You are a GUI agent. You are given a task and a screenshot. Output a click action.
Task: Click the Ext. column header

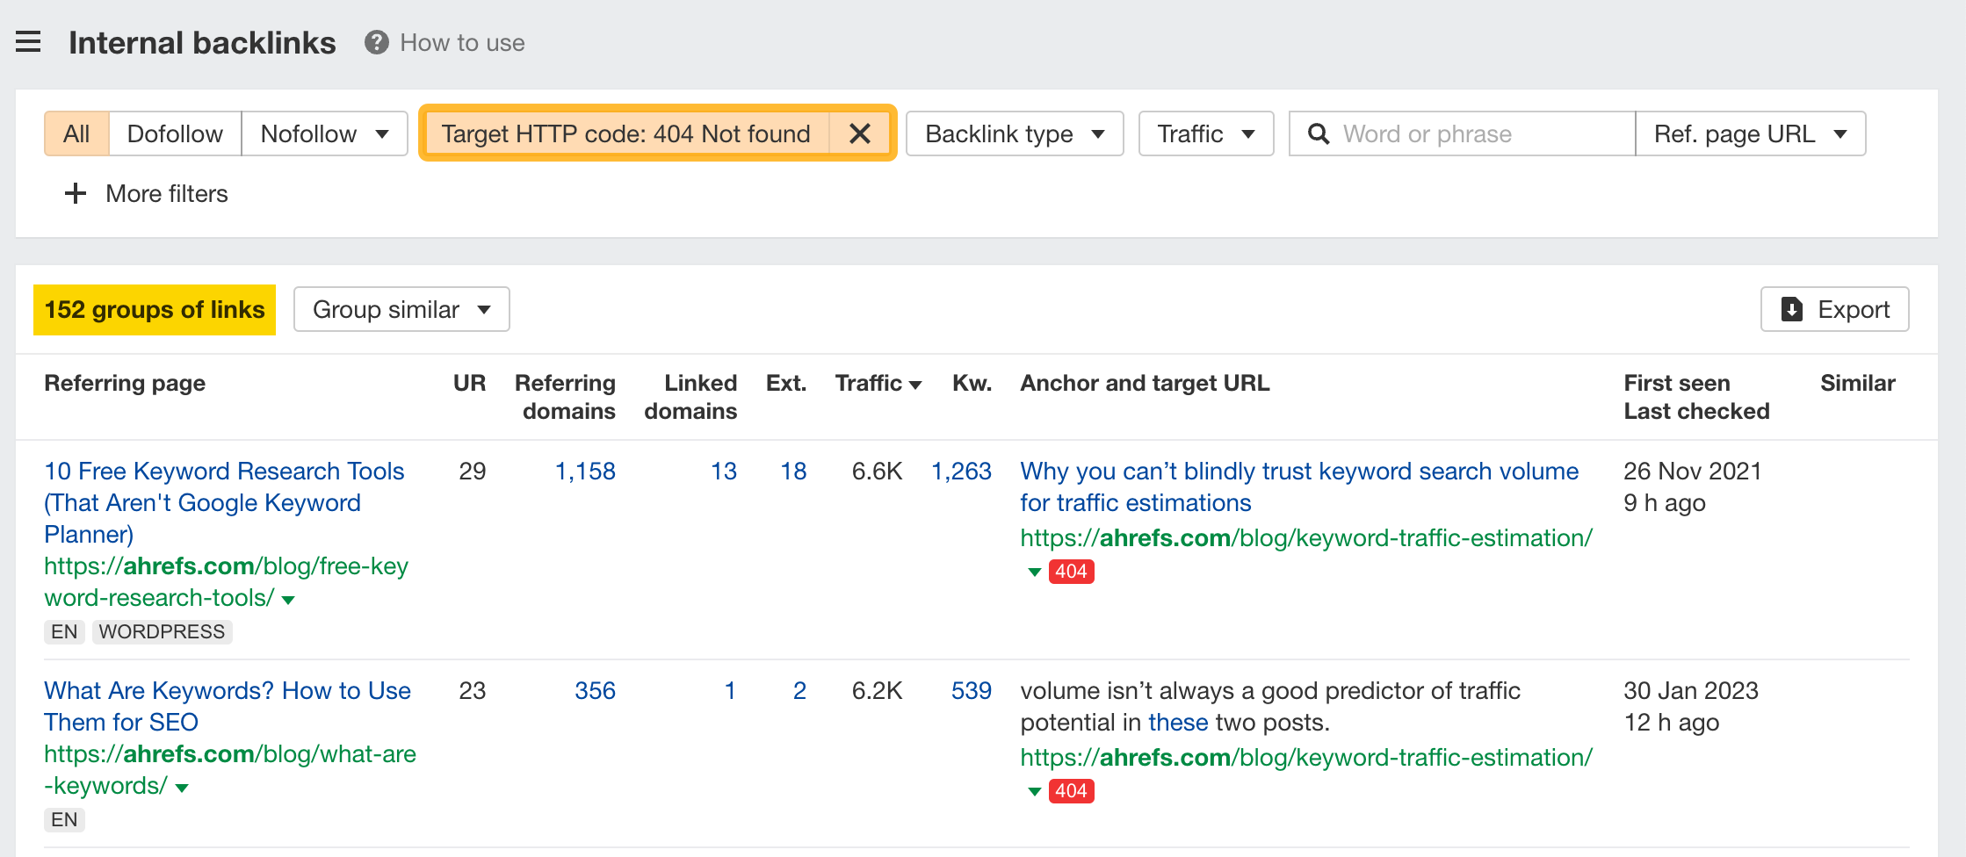786,383
